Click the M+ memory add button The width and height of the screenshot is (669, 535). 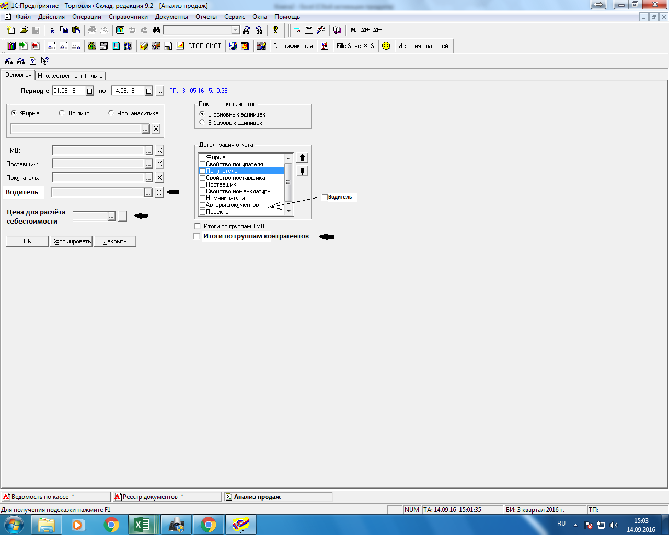(x=365, y=30)
